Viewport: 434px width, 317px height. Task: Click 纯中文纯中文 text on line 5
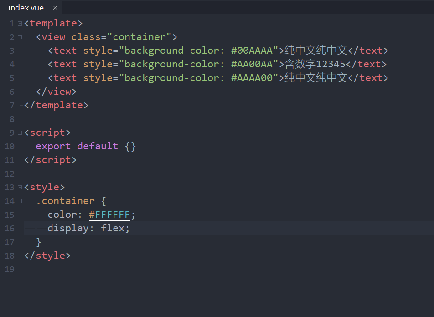point(316,78)
